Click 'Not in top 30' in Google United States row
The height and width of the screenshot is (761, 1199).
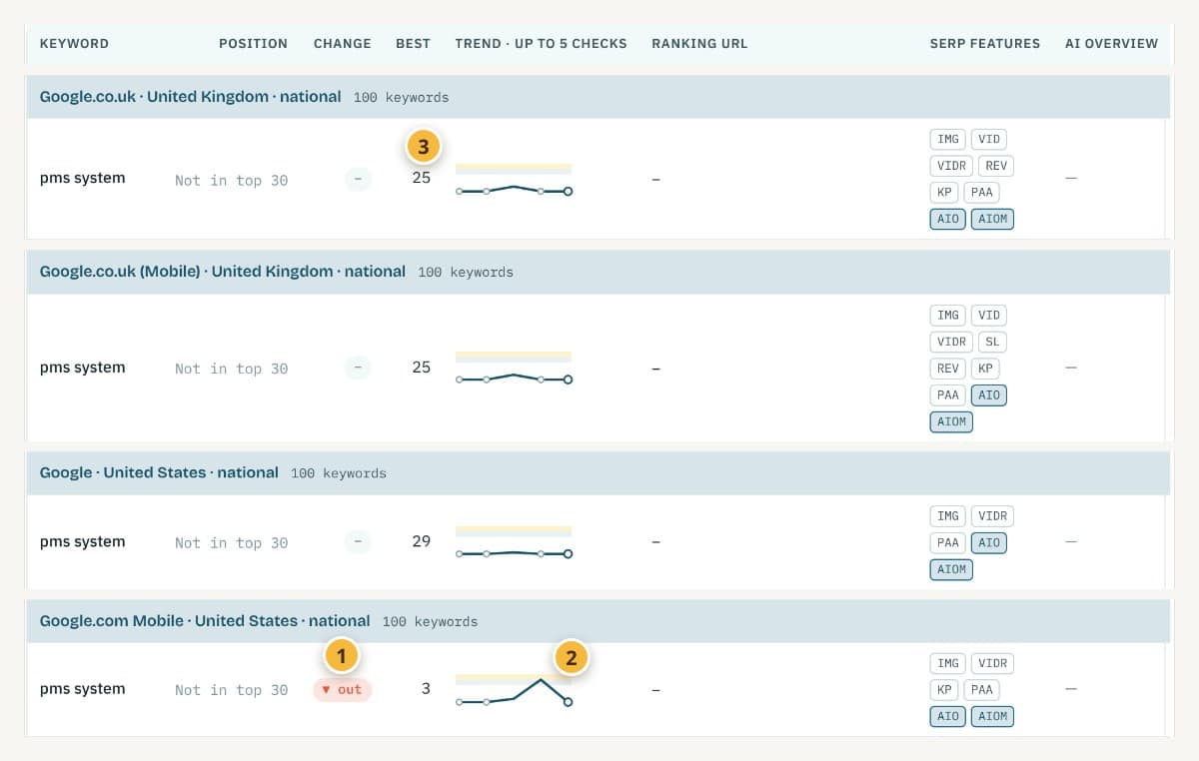point(231,543)
